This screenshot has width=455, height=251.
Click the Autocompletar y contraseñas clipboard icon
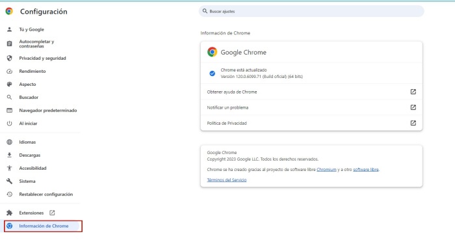pos(10,44)
